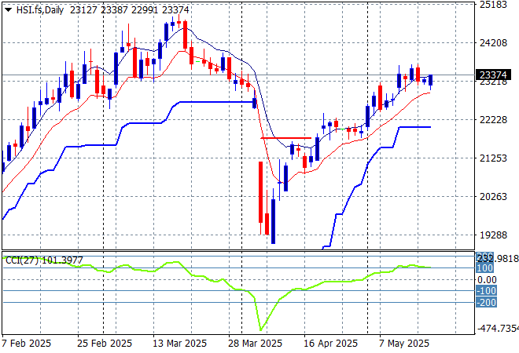
Task: Click the 25 Feb 2025 date label
Action: click(105, 344)
